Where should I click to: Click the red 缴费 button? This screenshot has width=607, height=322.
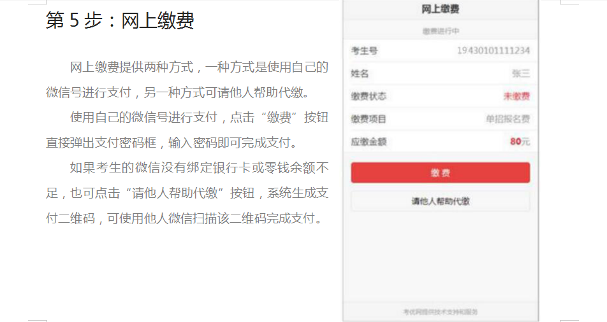(440, 172)
